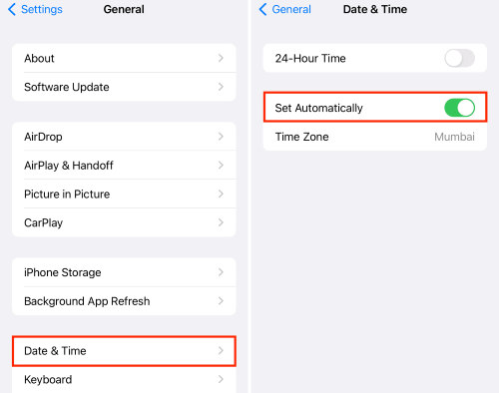Expand the Background App Refresh chevron
This screenshot has height=393, width=499.
[221, 301]
